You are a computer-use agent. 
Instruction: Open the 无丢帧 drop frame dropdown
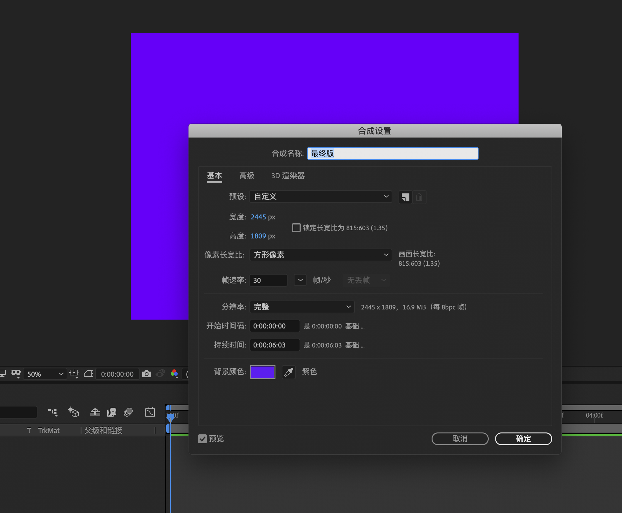(x=366, y=280)
